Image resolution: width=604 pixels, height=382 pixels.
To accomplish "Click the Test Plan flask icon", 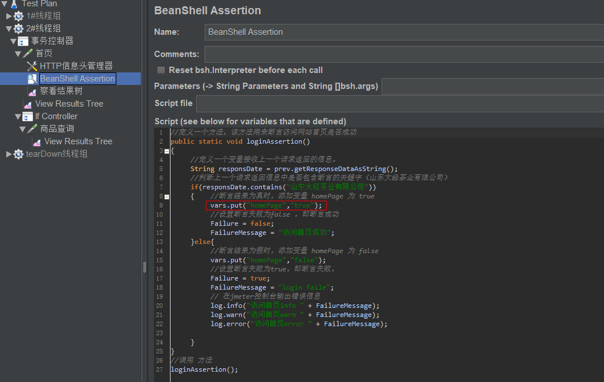I will 15,3.
